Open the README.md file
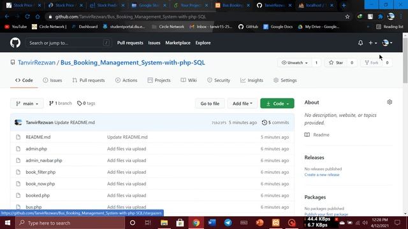 point(38,137)
